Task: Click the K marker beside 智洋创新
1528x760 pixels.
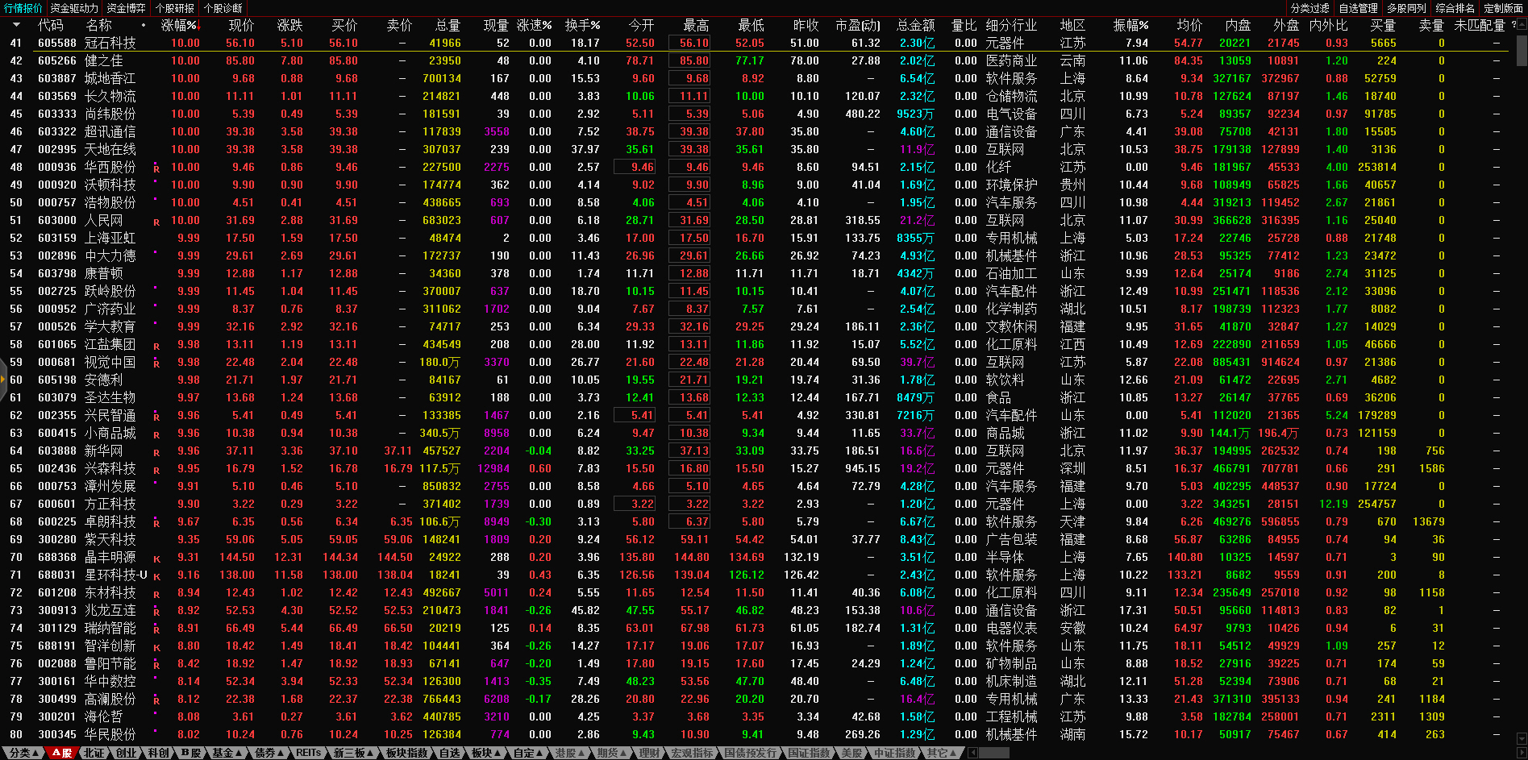Action: pyautogui.click(x=156, y=647)
